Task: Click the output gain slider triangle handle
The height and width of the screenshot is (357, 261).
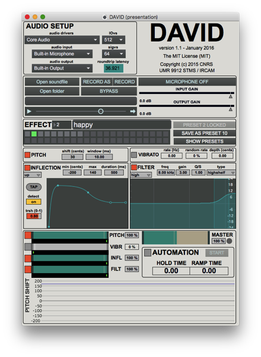Action: point(231,109)
